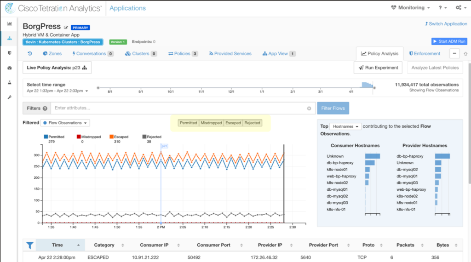Edit the BorgPress application name pencil icon

coord(66,28)
